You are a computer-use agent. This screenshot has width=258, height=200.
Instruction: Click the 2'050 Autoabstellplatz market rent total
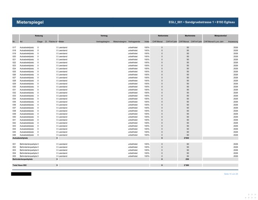tap(186, 138)
